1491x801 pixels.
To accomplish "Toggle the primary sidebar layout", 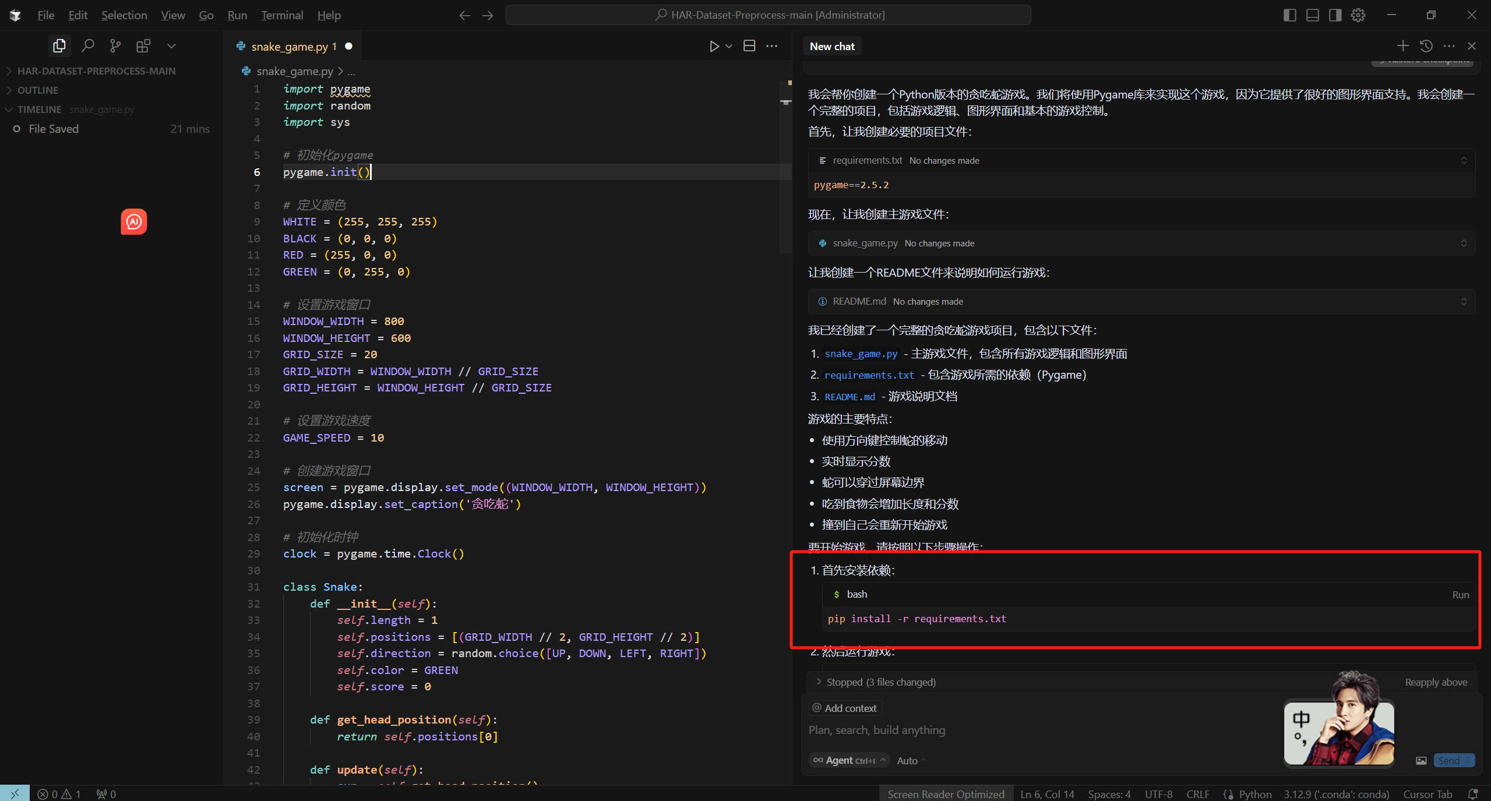I will pyautogui.click(x=1289, y=15).
